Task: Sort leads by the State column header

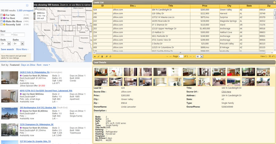Action: click(x=249, y=6)
